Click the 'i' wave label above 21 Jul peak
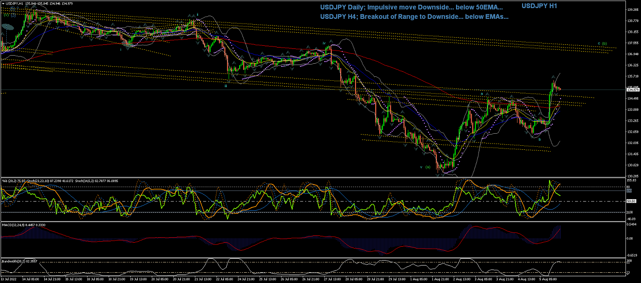 coord(198,14)
